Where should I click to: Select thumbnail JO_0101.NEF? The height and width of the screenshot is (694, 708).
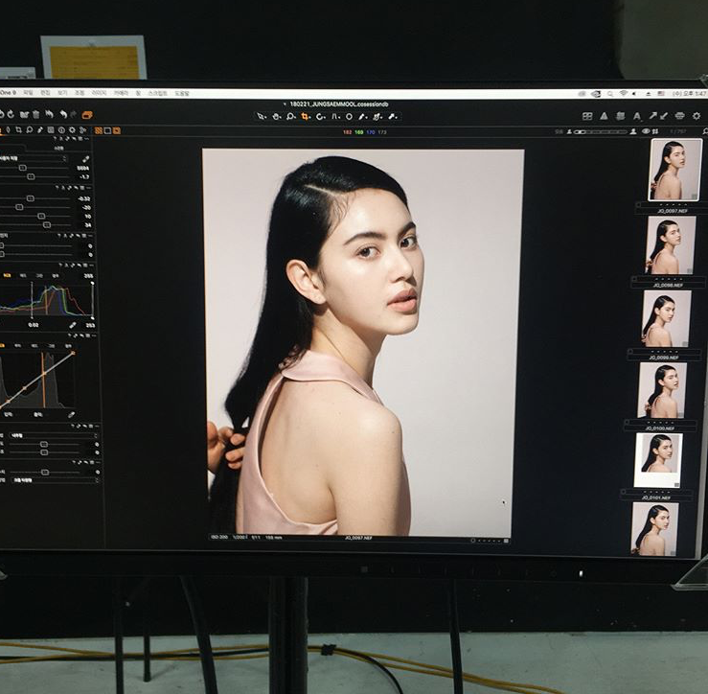[658, 460]
